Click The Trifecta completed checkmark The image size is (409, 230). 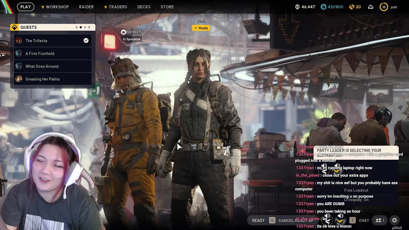click(x=86, y=41)
